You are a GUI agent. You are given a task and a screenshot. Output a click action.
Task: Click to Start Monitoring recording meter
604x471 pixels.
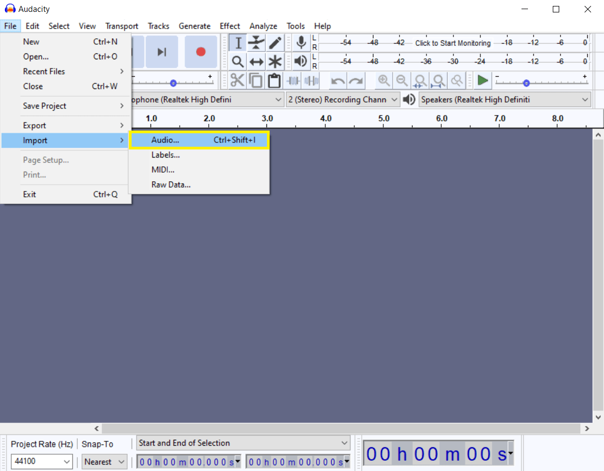(x=453, y=43)
